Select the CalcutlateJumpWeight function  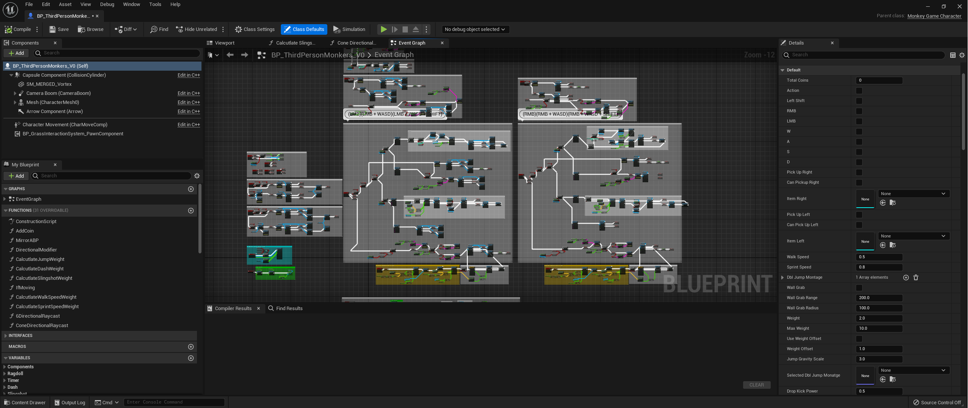(x=40, y=259)
